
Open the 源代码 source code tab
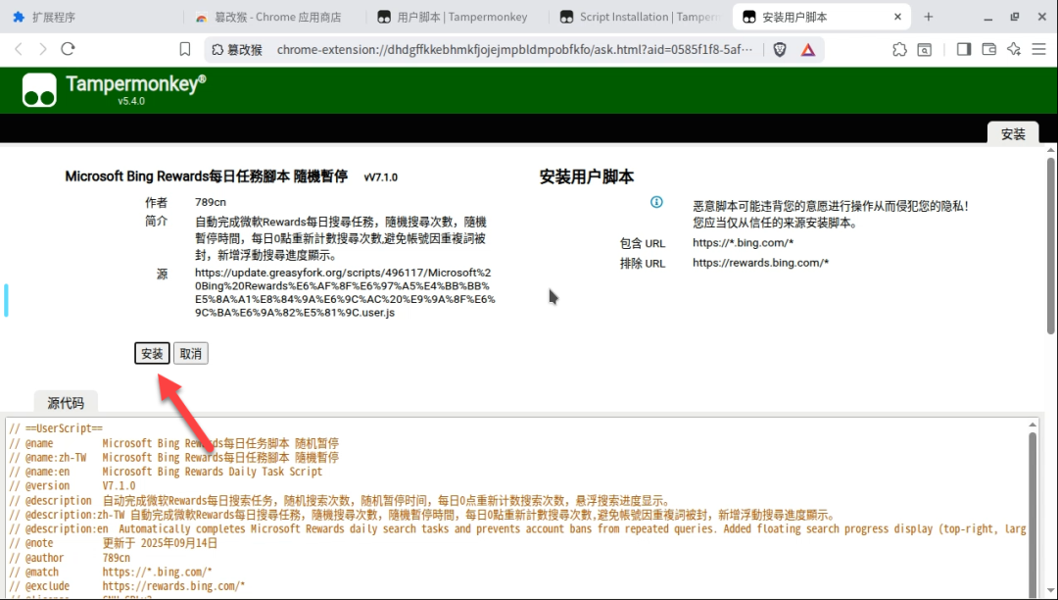pos(66,403)
